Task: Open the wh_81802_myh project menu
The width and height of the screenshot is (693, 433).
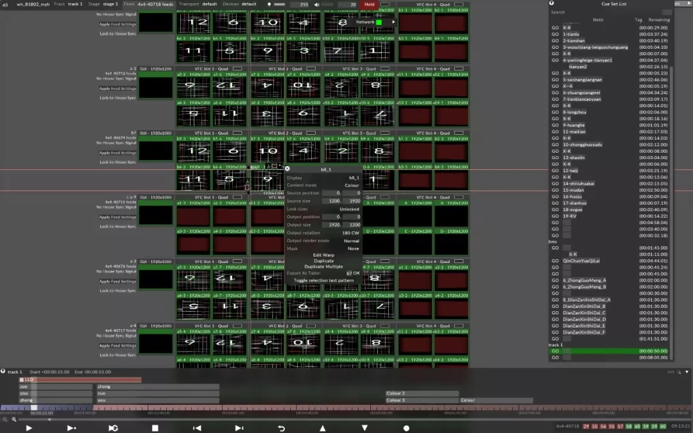Action: 33,4
